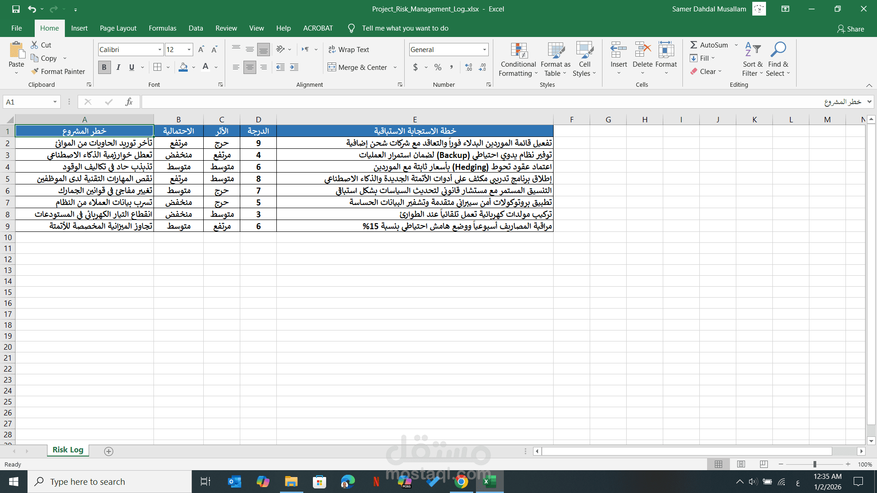Open the Page Layout tab

[118, 28]
